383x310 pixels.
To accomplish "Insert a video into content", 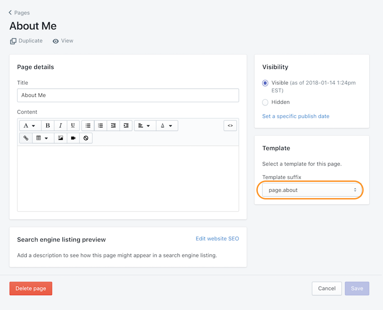I will (73, 138).
